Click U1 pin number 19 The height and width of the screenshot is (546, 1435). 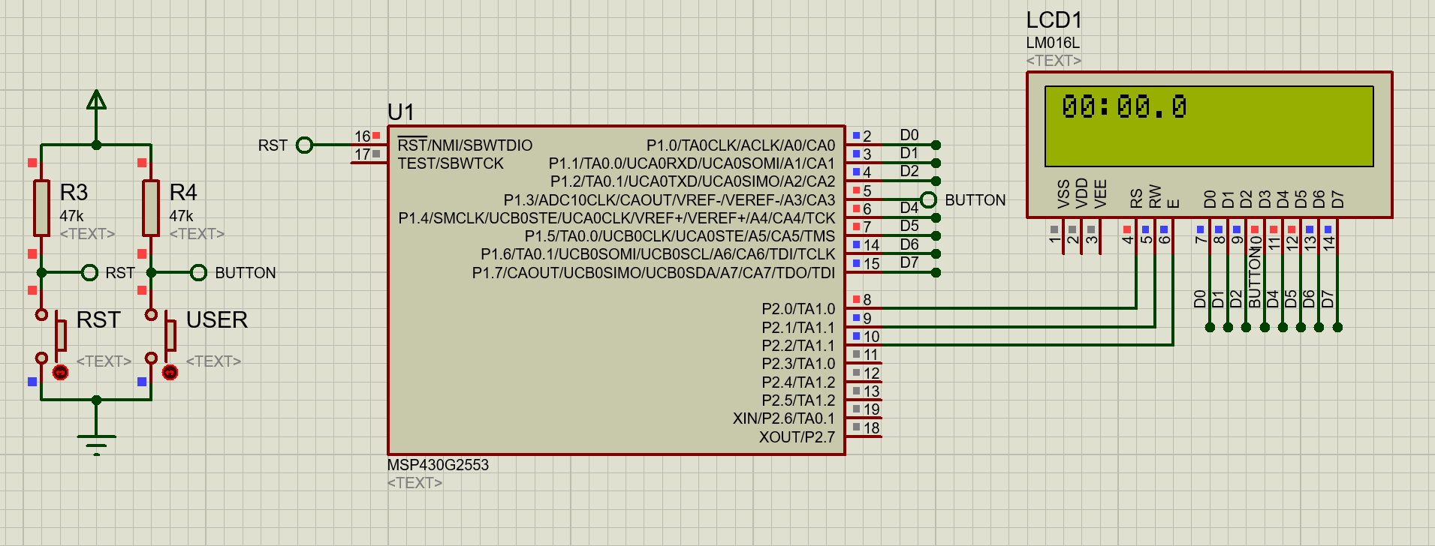click(871, 409)
